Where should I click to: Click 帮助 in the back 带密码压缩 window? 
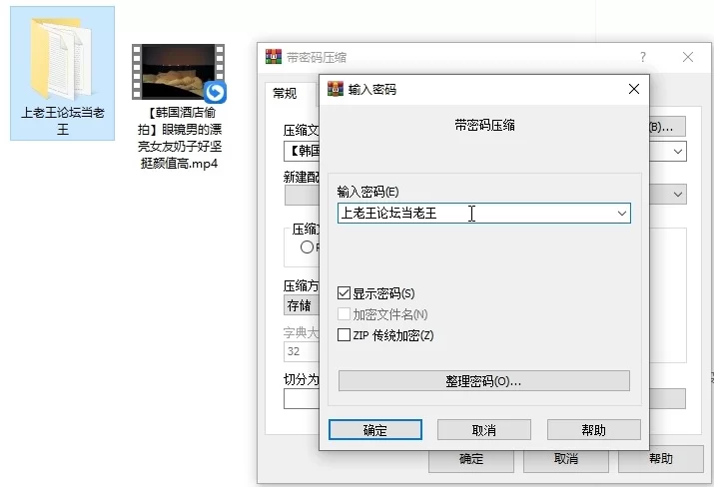pos(661,461)
